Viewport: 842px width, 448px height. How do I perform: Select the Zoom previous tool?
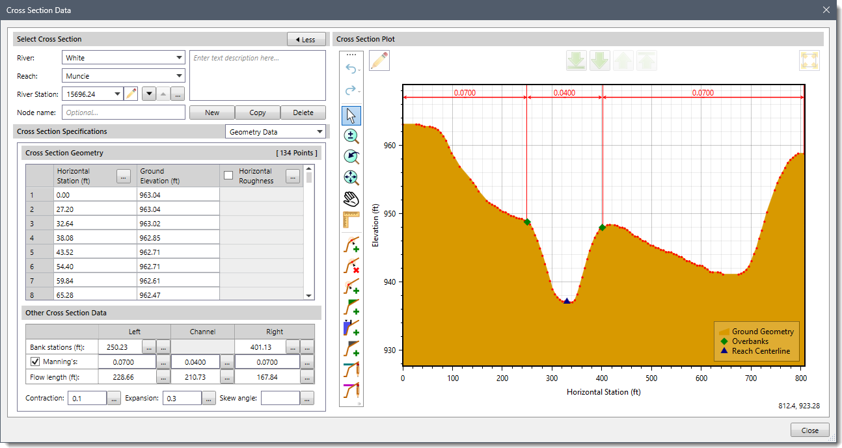click(x=351, y=157)
